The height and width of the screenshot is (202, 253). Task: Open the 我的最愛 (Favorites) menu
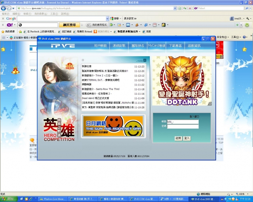pyautogui.click(x=41, y=14)
